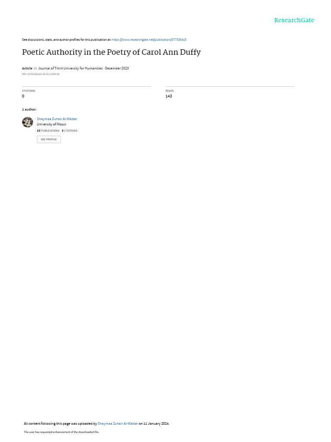Click uploader name link in footer sentence
The height and width of the screenshot is (442, 331).
tap(118, 423)
